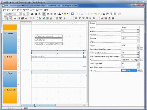Center text horizontally in toolbar

click(48, 14)
